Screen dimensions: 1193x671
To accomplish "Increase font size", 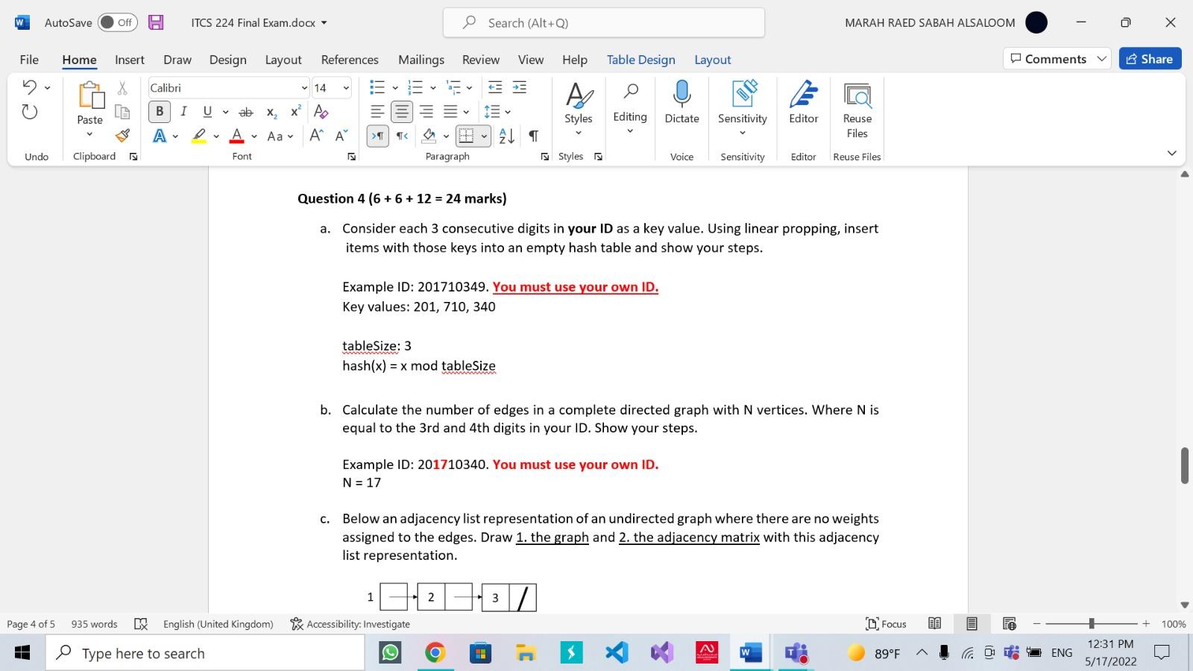I will pyautogui.click(x=317, y=136).
